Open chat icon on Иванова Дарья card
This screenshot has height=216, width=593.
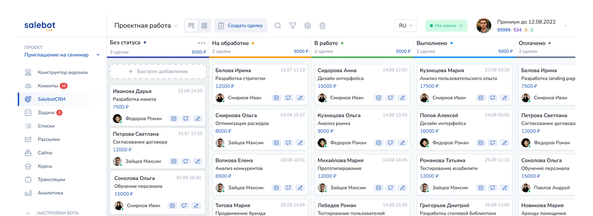pyautogui.click(x=186, y=119)
